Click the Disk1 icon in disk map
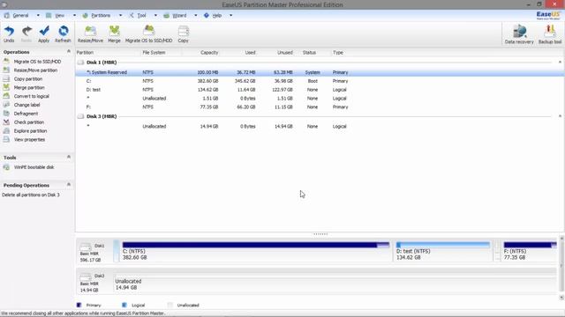 point(86,247)
